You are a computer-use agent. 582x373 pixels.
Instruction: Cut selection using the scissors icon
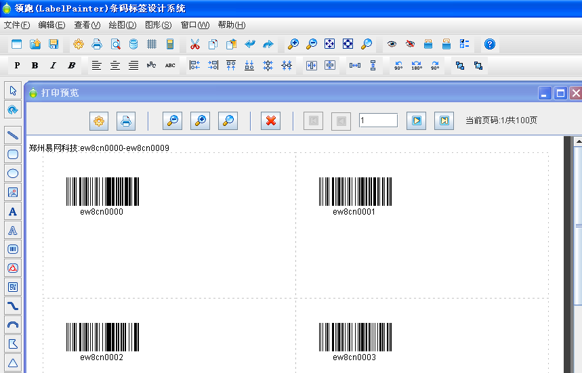(195, 44)
